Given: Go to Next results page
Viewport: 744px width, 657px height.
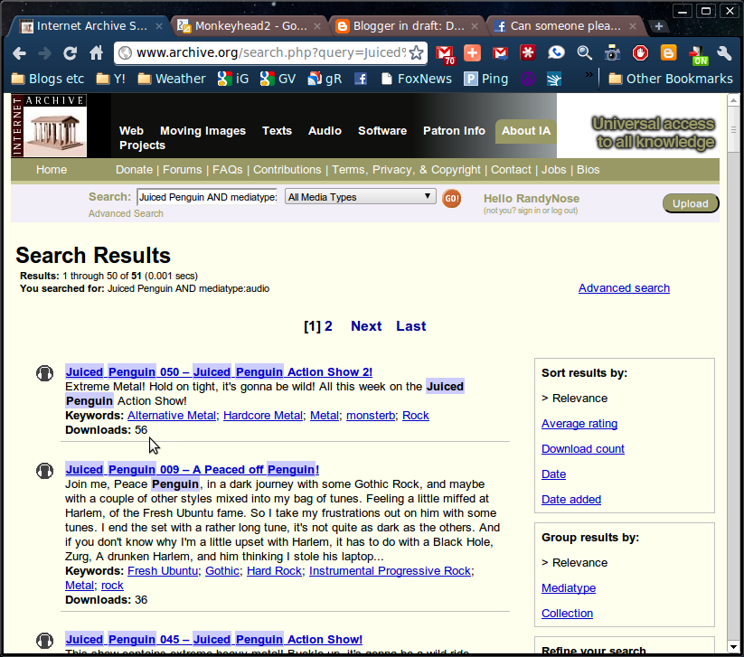Looking at the screenshot, I should pyautogui.click(x=366, y=326).
